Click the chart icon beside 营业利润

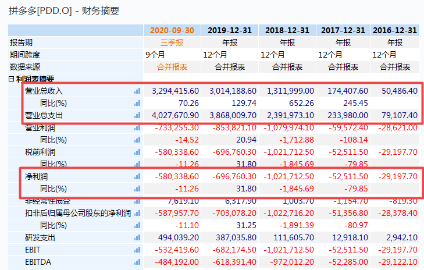(138, 127)
